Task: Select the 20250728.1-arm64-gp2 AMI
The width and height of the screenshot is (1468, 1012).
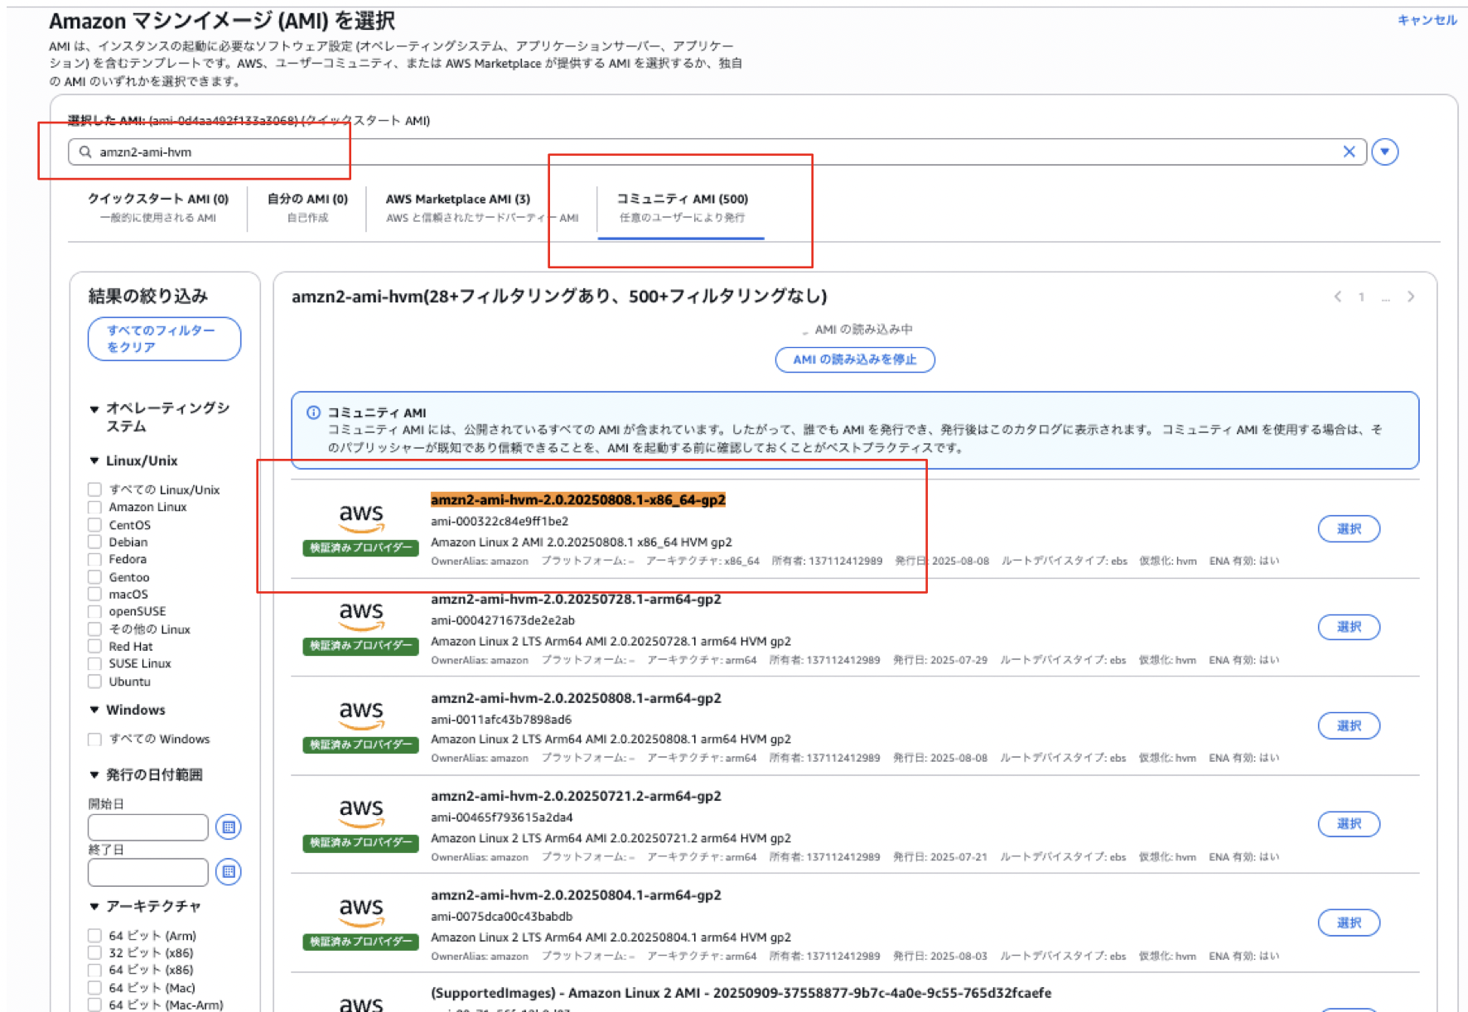Action: [x=1349, y=627]
